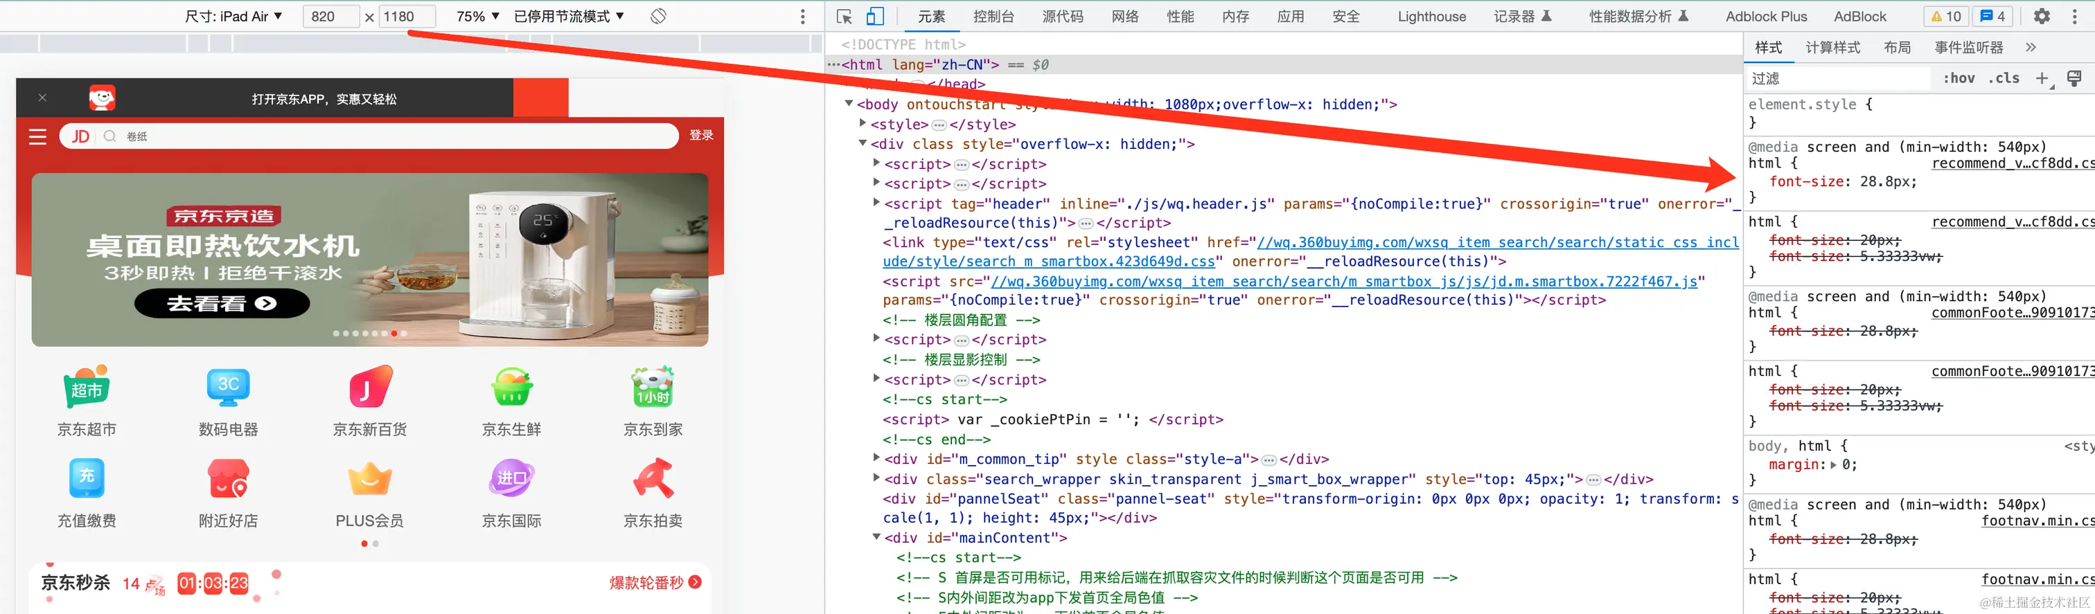Open 京东到家 category icon
The image size is (2095, 614).
coord(653,386)
